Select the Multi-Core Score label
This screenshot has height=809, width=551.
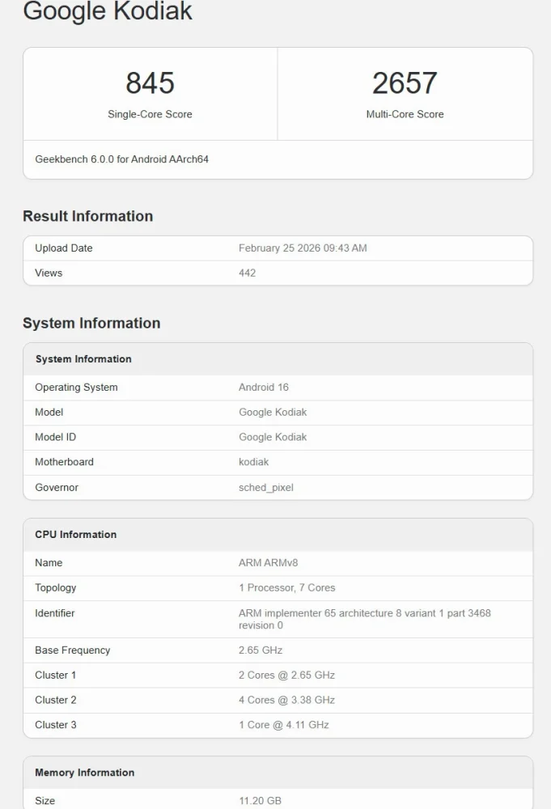point(405,114)
